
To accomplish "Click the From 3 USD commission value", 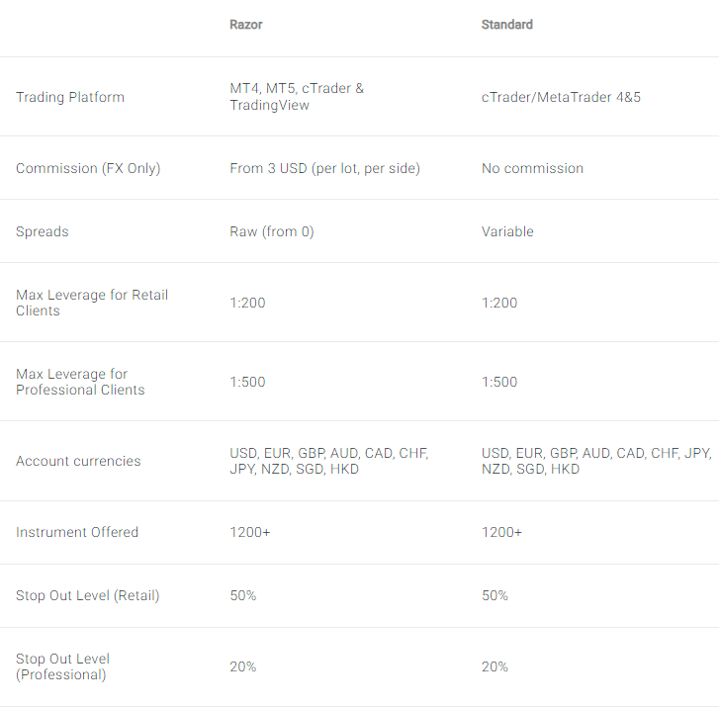I will [x=324, y=168].
